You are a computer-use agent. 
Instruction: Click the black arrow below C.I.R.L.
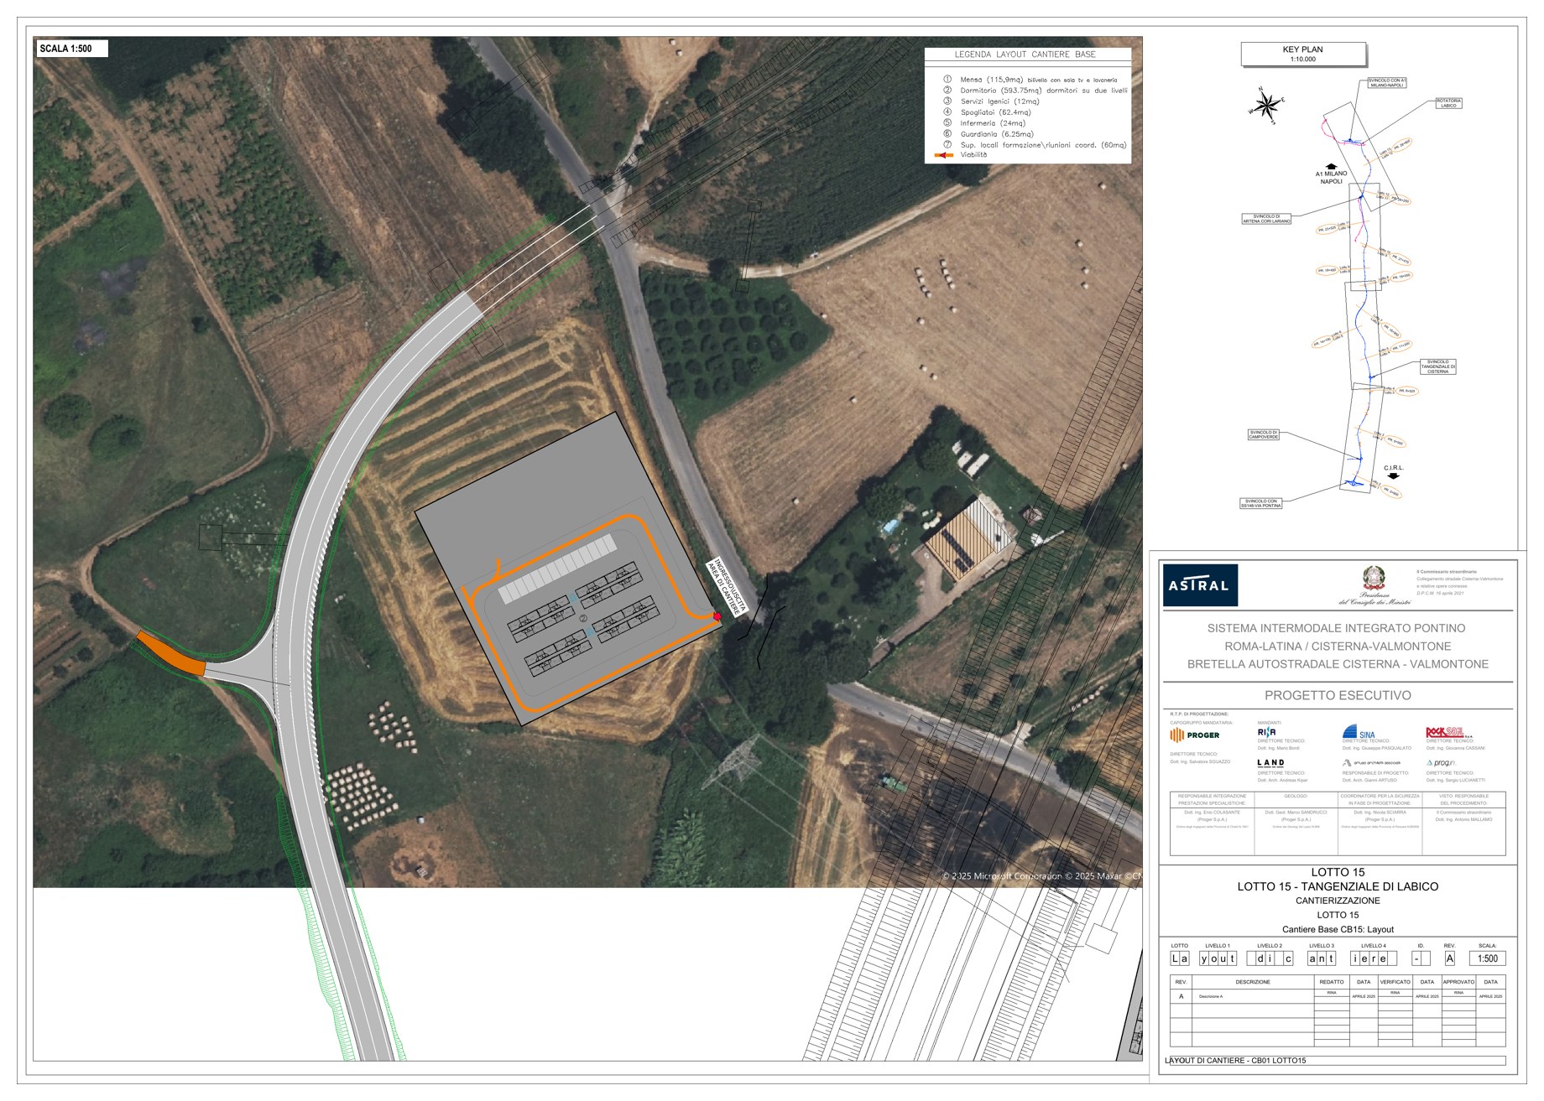tap(1393, 476)
